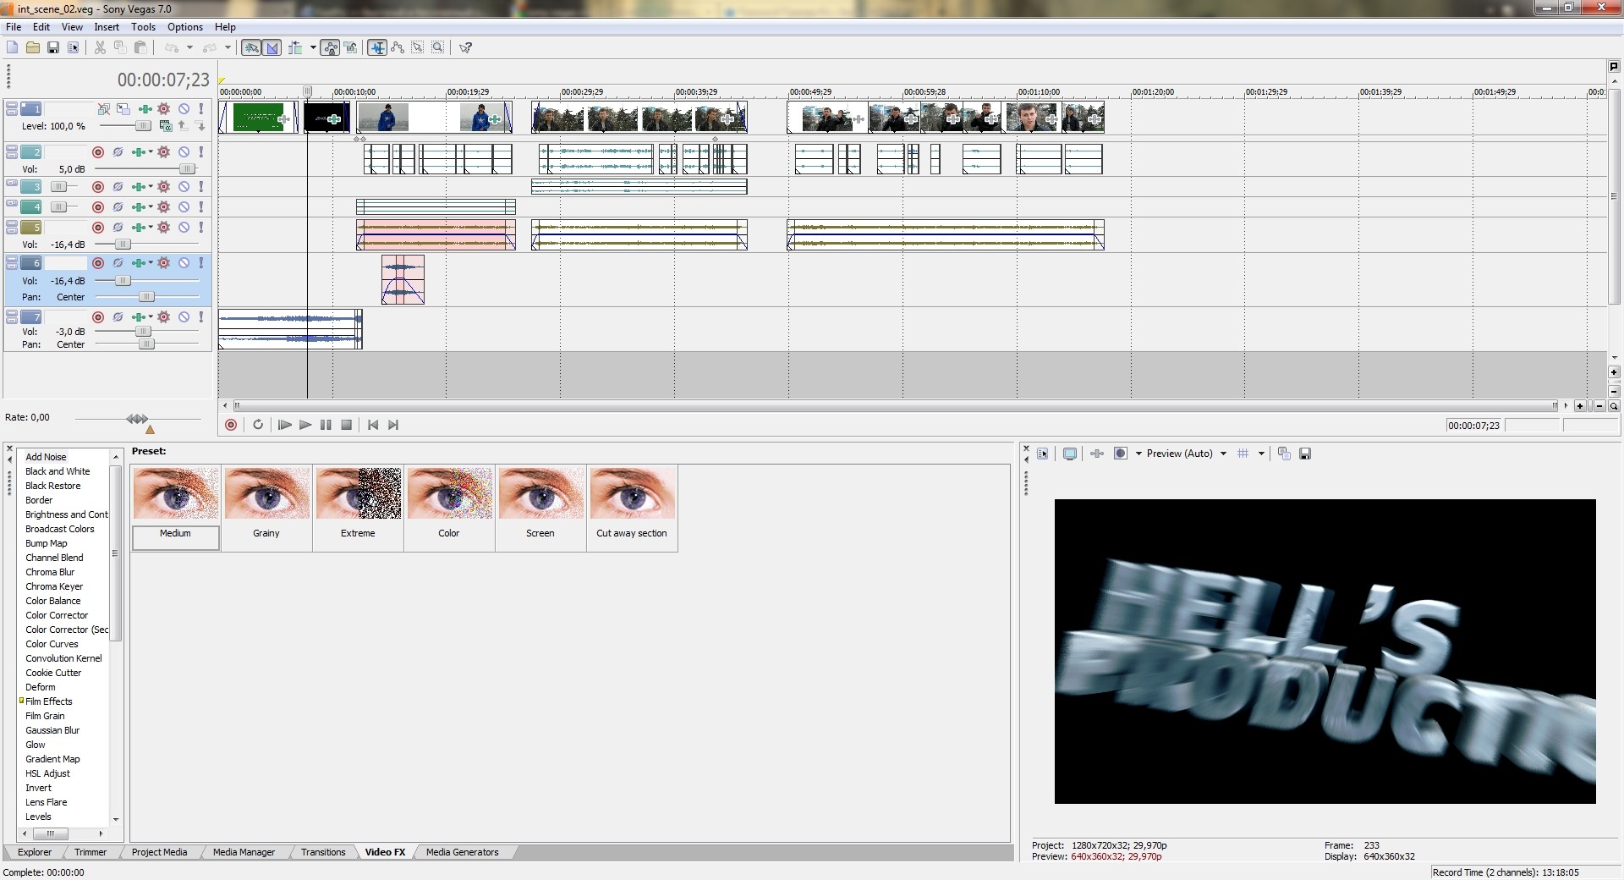The height and width of the screenshot is (880, 1624).
Task: Switch to the Transitions tab
Action: (322, 852)
